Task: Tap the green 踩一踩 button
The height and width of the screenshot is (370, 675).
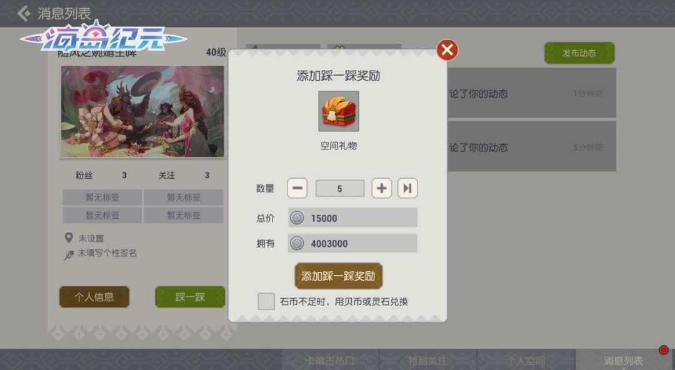Action: [x=190, y=297]
